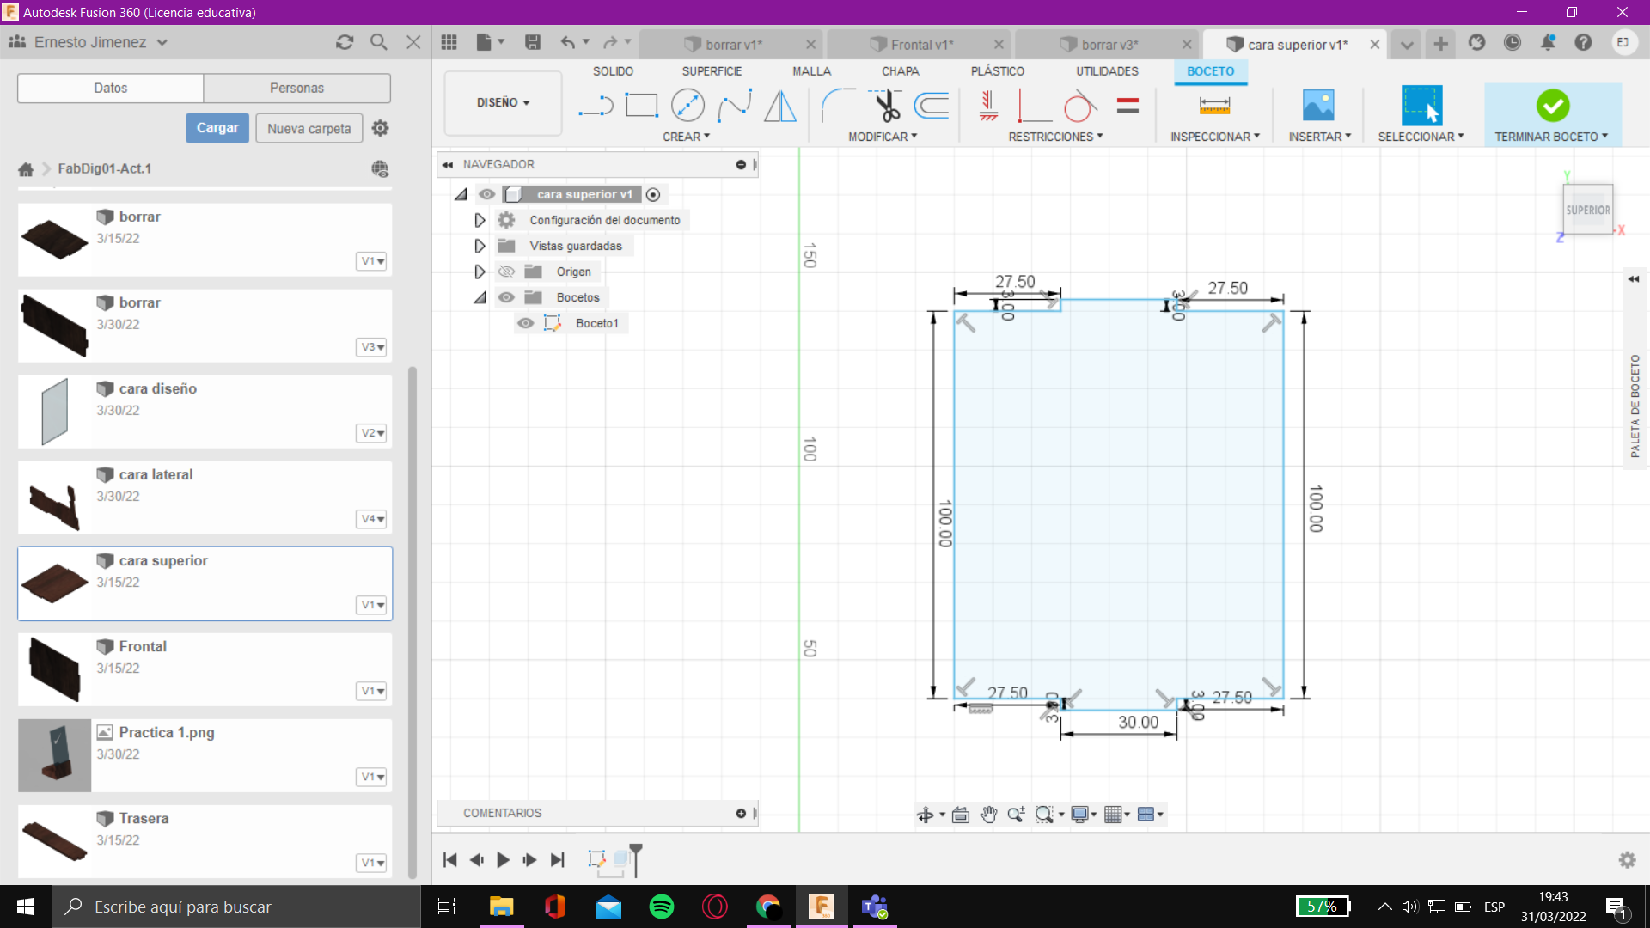The width and height of the screenshot is (1650, 928).
Task: Search in the data panel
Action: [379, 42]
